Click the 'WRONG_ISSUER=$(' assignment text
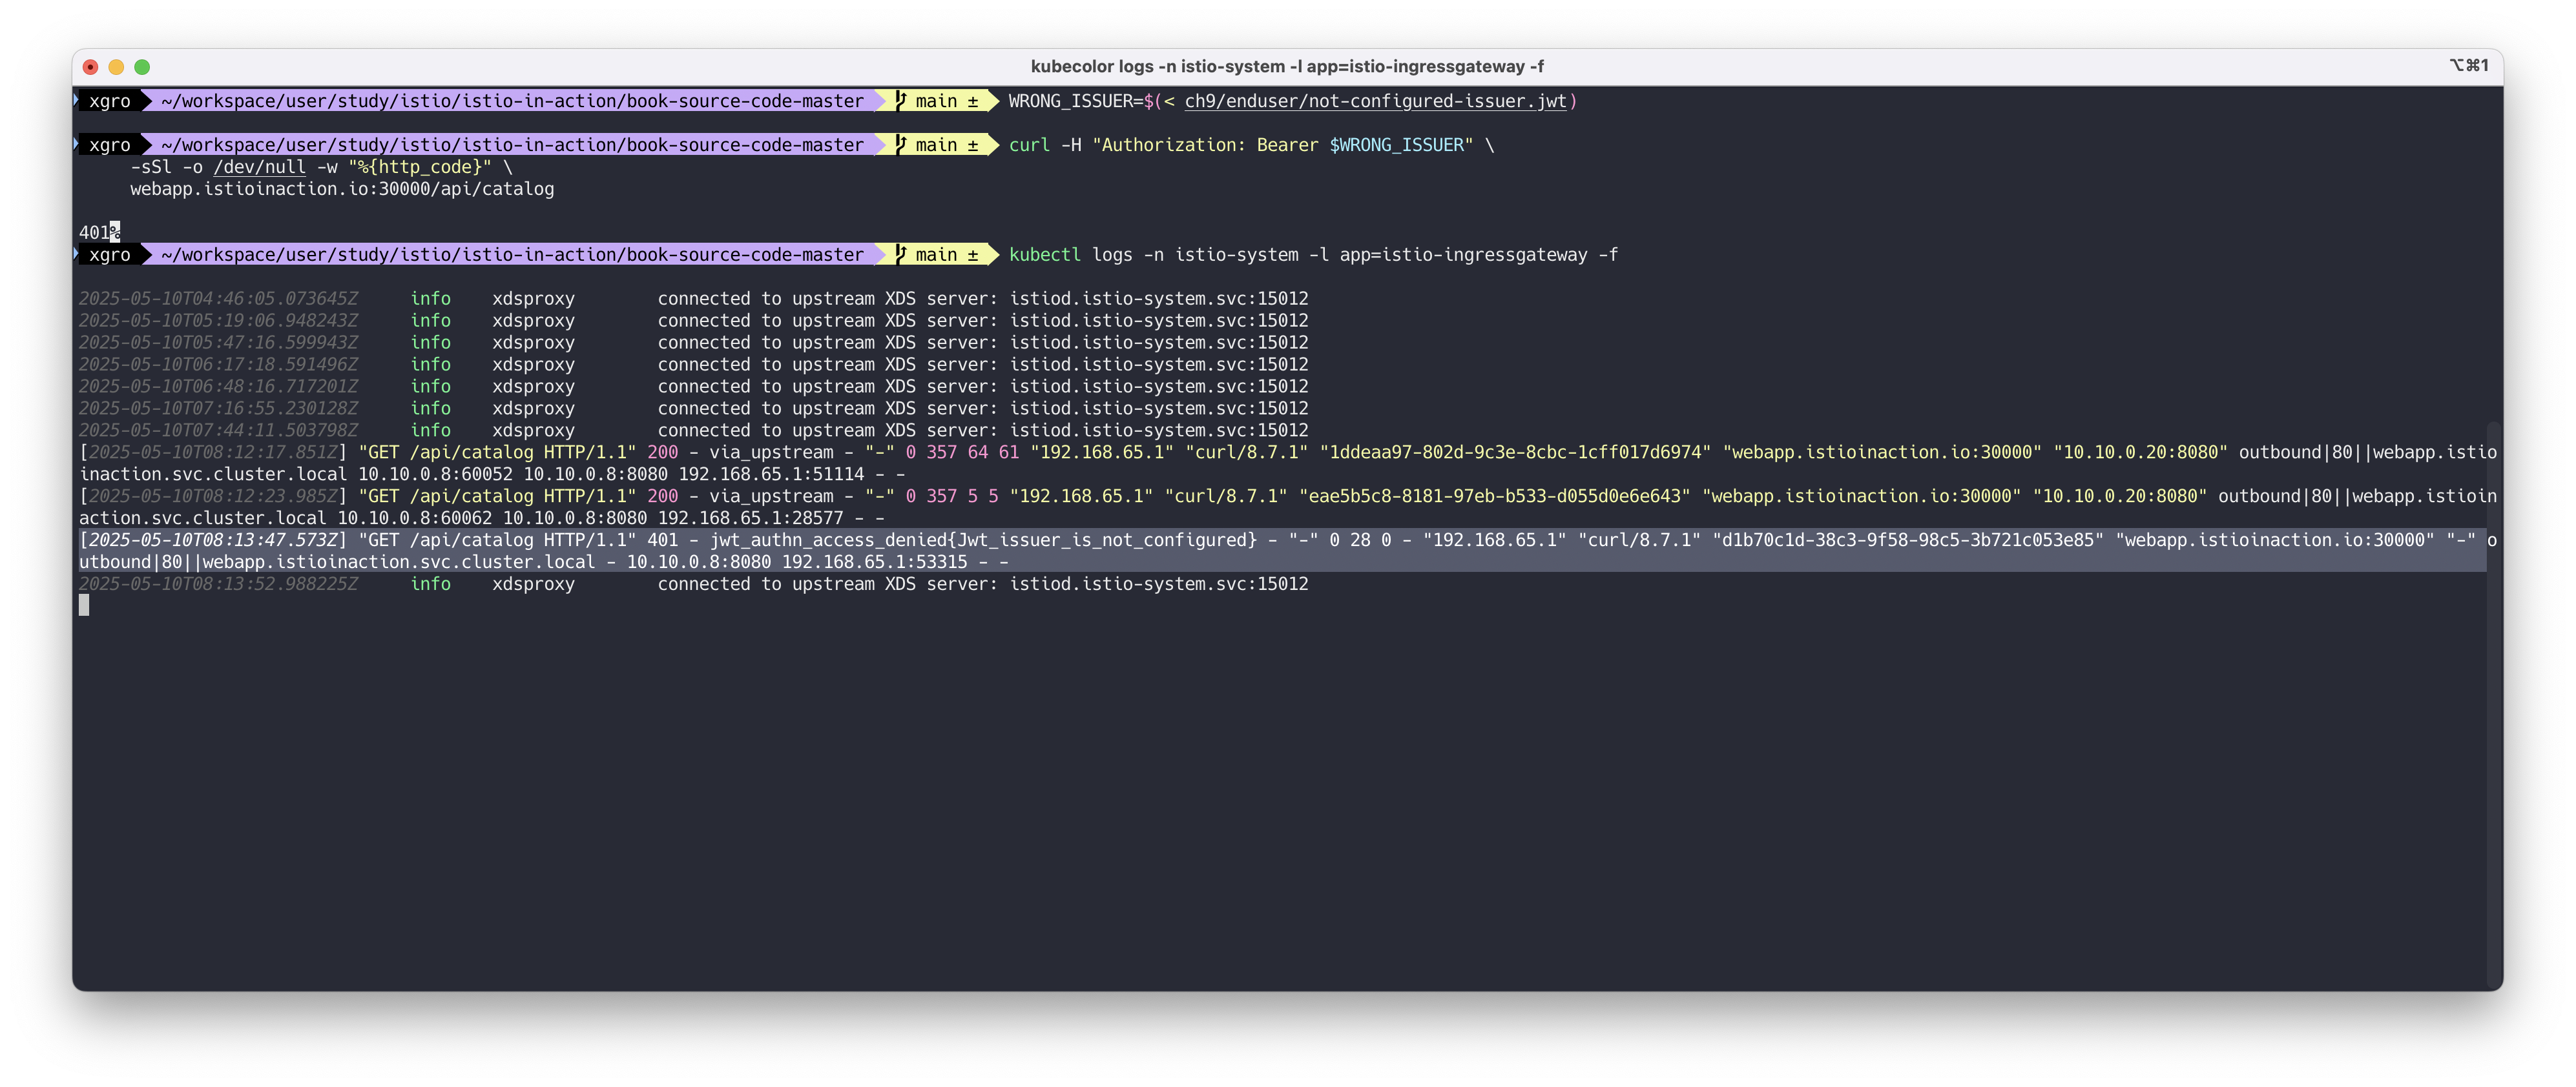2576x1087 pixels. 1085,101
